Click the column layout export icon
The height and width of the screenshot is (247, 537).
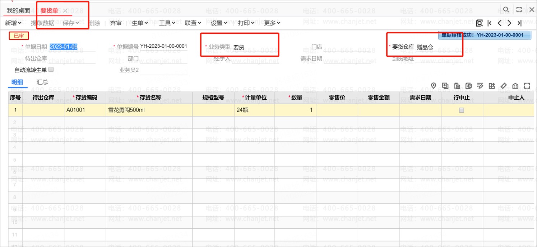[492, 86]
